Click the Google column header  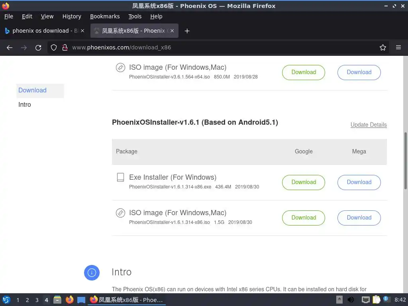click(x=304, y=151)
